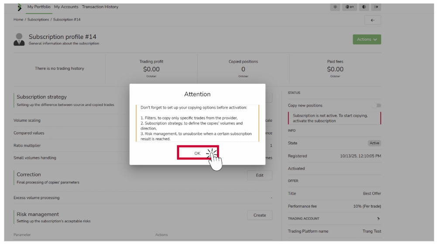Click Create in Risk management section
437x244 pixels.
pos(259,215)
